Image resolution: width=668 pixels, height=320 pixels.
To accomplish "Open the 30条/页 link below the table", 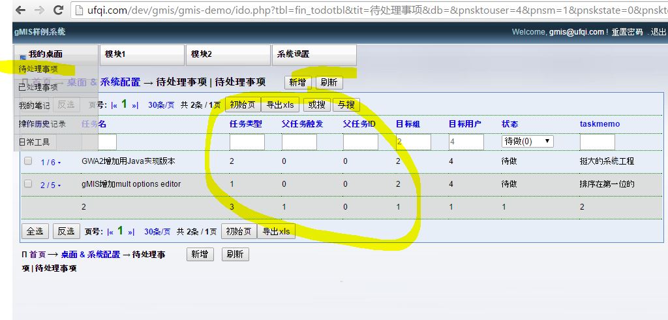I will click(x=157, y=232).
